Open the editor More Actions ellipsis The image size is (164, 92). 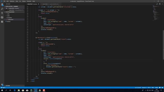click(x=162, y=4)
